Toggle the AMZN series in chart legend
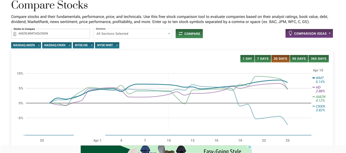Screen dimensions: 346x153 click(320, 97)
